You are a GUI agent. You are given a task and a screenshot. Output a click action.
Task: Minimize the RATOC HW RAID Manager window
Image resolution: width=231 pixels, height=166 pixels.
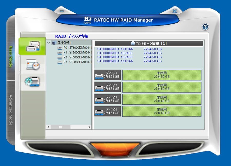(62, 11)
